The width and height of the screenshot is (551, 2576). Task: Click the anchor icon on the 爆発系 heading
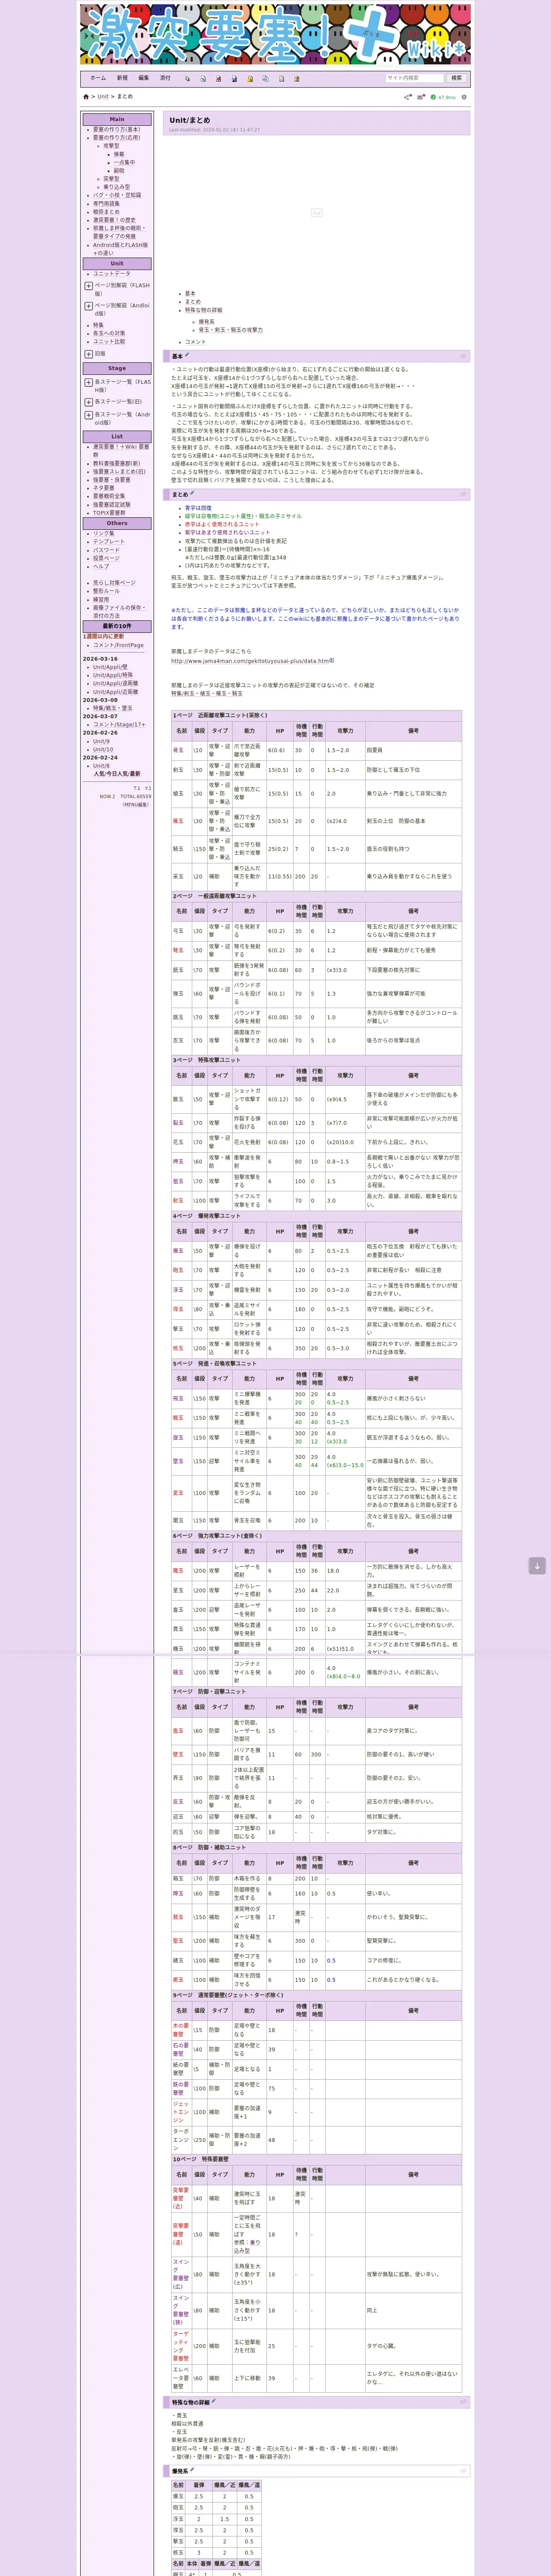coord(463,2471)
